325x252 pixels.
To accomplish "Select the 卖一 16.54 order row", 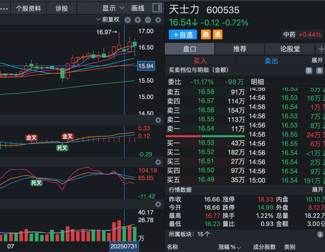I will coord(206,129).
